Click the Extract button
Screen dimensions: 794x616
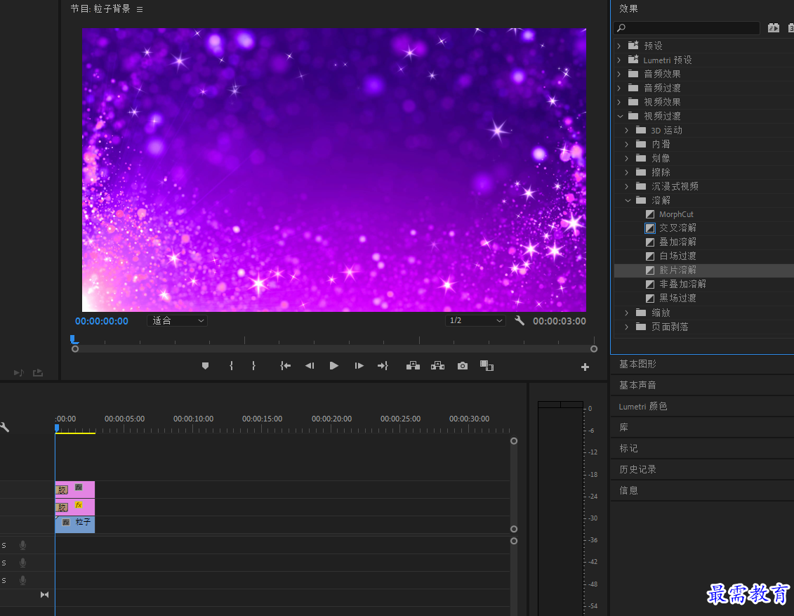click(437, 366)
